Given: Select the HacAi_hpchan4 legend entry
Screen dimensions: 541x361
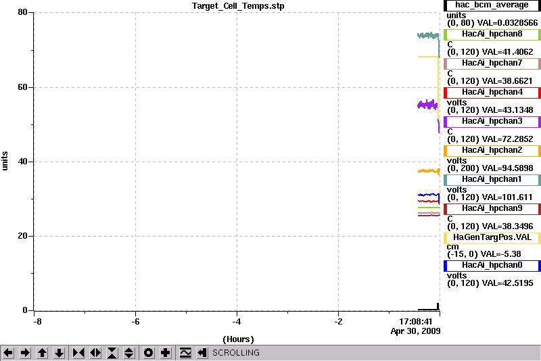Looking at the screenshot, I should pyautogui.click(x=492, y=93).
